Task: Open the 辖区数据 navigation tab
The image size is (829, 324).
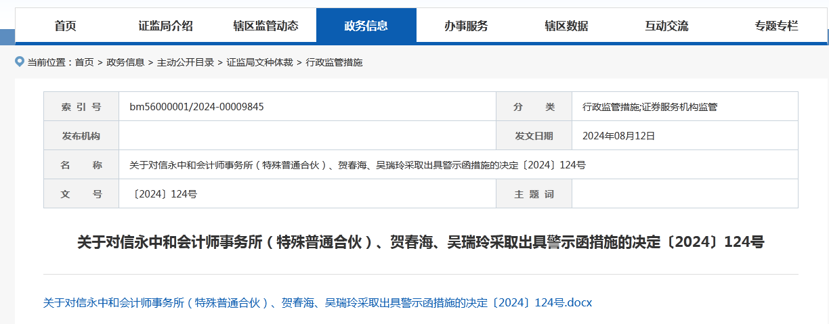Action: pyautogui.click(x=566, y=26)
